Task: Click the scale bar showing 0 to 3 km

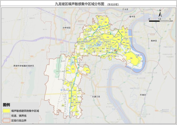Action: pyautogui.click(x=160, y=20)
